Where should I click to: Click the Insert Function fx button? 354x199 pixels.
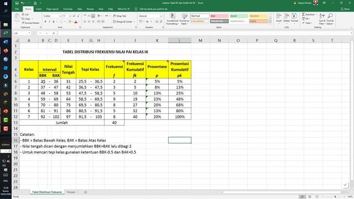(54, 33)
